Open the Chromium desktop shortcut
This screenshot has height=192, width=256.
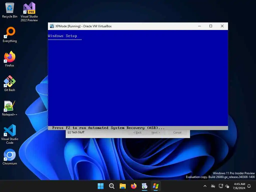point(10,157)
